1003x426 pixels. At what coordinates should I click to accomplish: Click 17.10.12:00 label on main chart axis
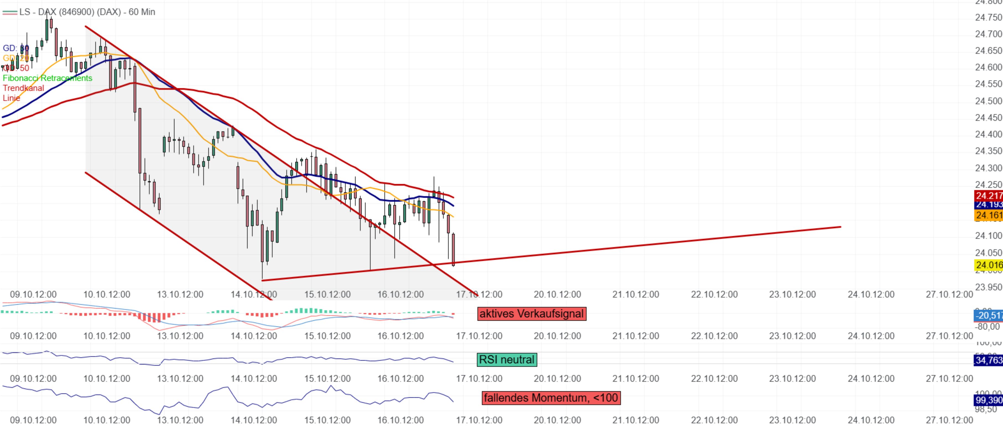(479, 294)
